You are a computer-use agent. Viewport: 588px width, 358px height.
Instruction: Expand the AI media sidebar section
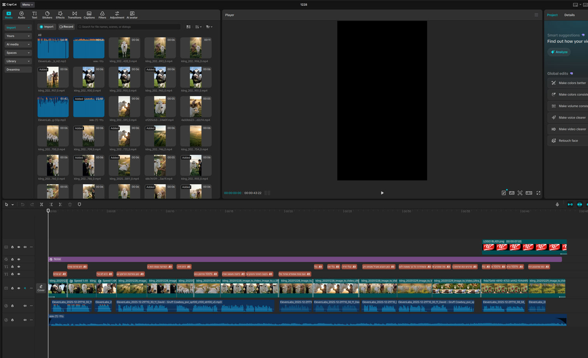coord(18,44)
